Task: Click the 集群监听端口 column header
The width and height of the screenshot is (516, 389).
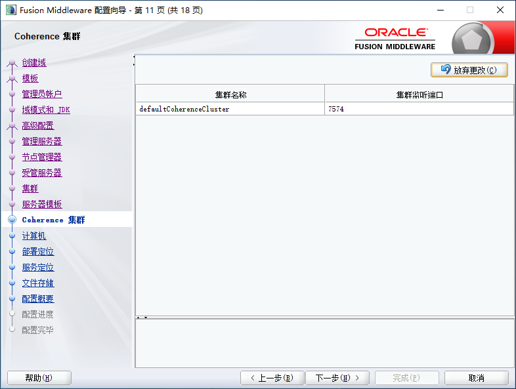Action: click(x=419, y=94)
